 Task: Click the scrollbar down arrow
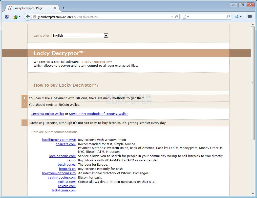(x=253, y=194)
